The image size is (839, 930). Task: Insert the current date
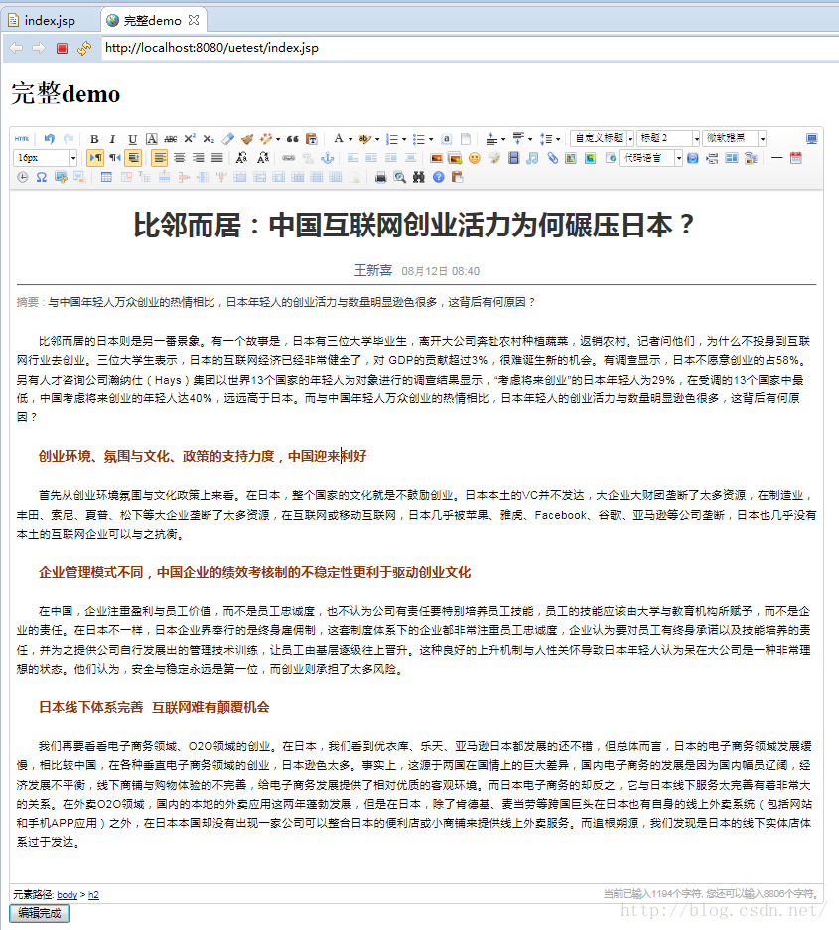(795, 158)
